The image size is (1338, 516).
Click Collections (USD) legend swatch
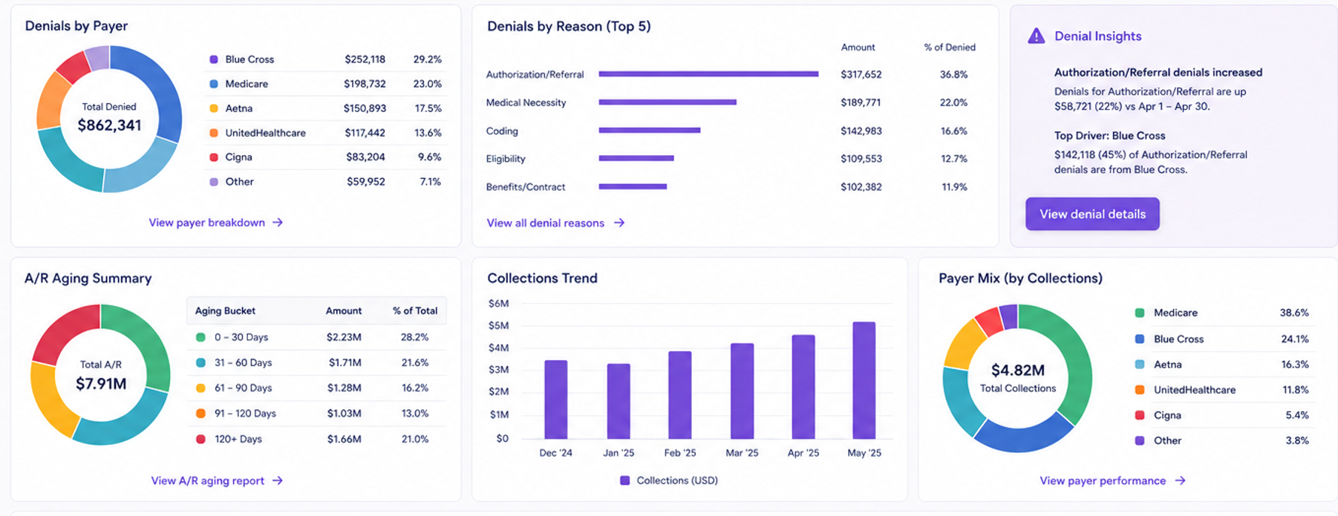625,480
